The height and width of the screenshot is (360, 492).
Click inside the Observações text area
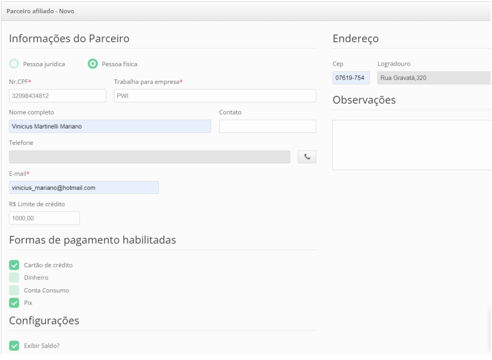(411, 145)
